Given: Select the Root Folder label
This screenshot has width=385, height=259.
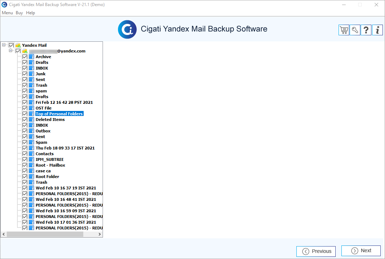Looking at the screenshot, I should tap(48, 177).
